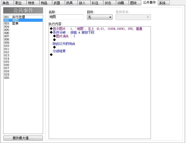Viewport: 186px width, 143px height.
Task: Select the last empty command line
Action: [100, 55]
